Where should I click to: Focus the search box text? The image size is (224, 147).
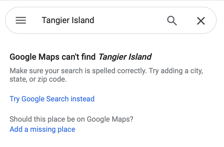(x=68, y=20)
